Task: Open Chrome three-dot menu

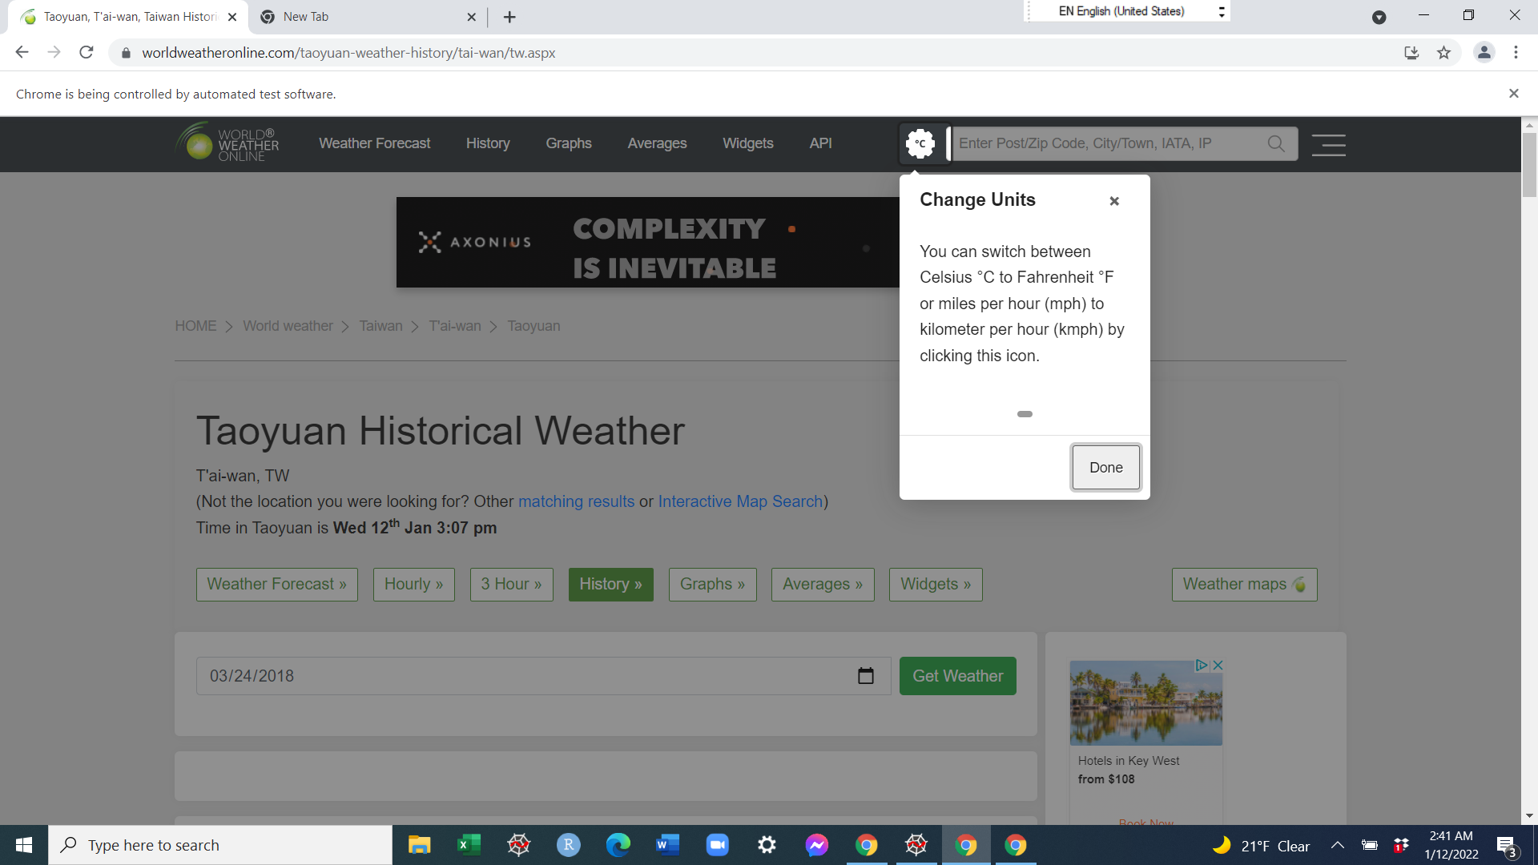Action: tap(1516, 53)
